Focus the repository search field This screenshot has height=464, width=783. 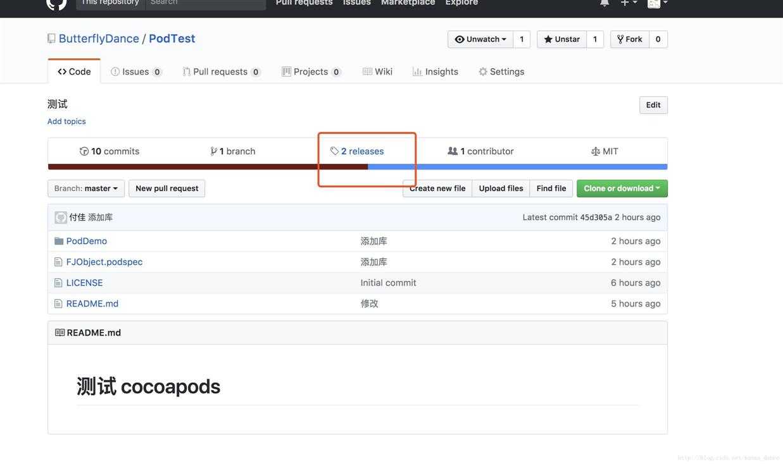[x=206, y=3]
